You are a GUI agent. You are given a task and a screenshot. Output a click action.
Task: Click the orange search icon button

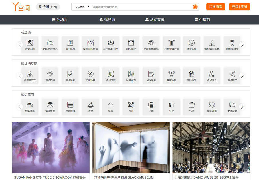click(x=195, y=7)
